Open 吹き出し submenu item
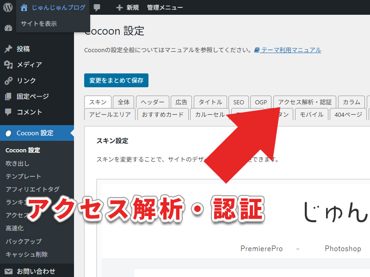 click(x=17, y=163)
